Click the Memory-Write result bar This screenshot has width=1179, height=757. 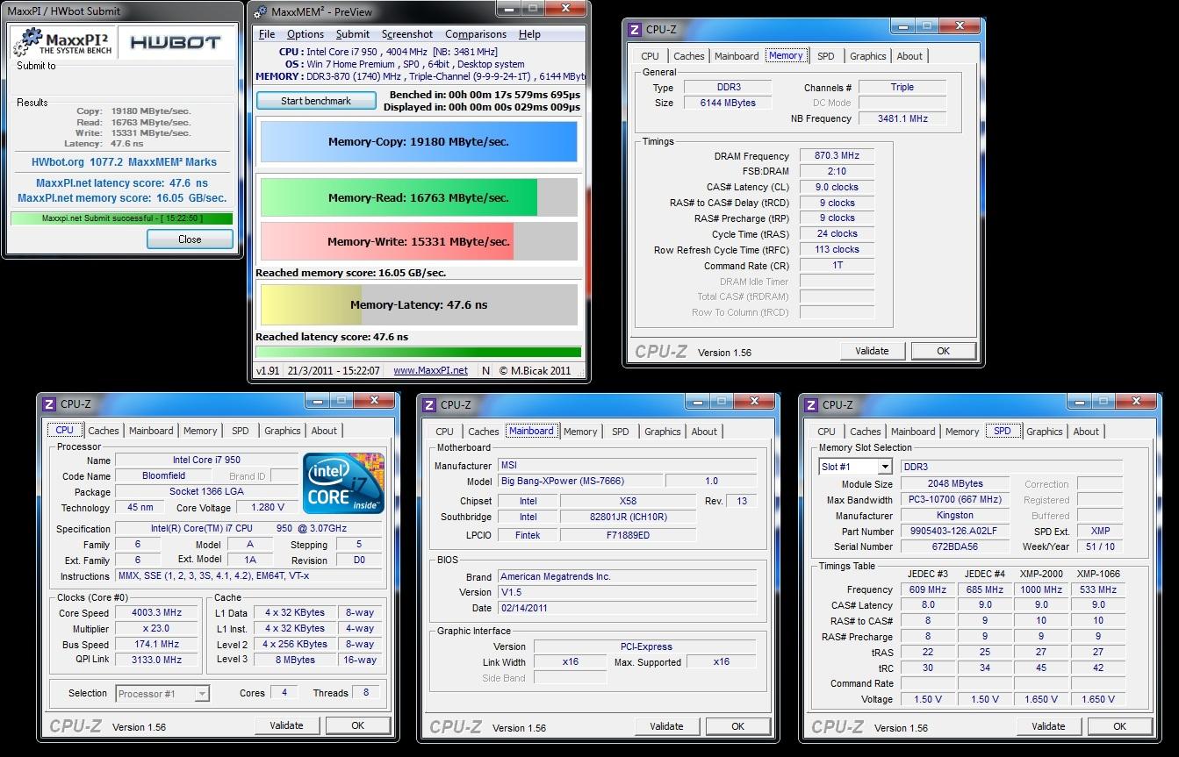pos(419,241)
